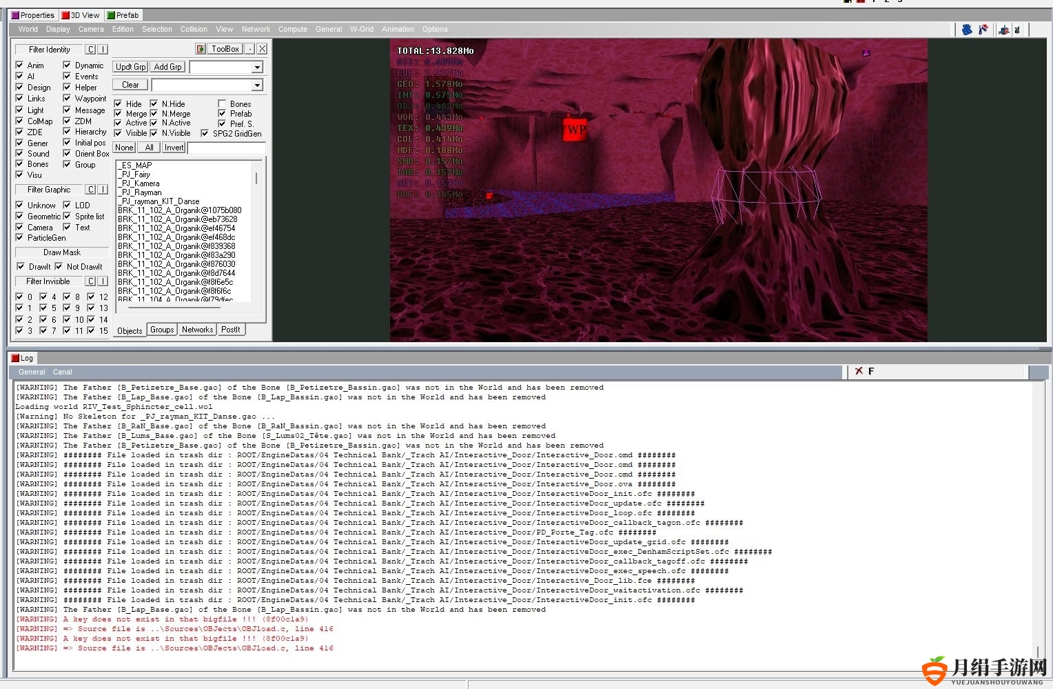Switch to the Networks tab

pos(197,330)
